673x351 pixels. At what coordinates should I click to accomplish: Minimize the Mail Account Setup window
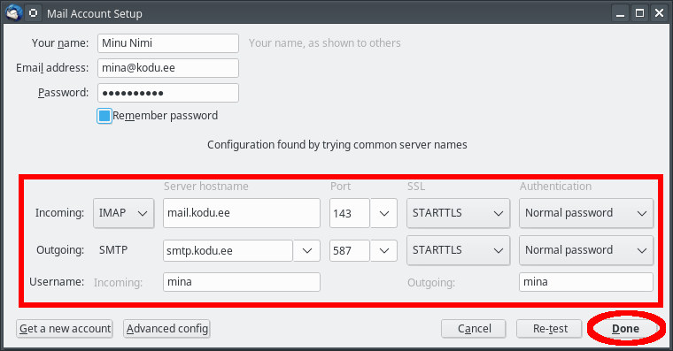[x=620, y=13]
